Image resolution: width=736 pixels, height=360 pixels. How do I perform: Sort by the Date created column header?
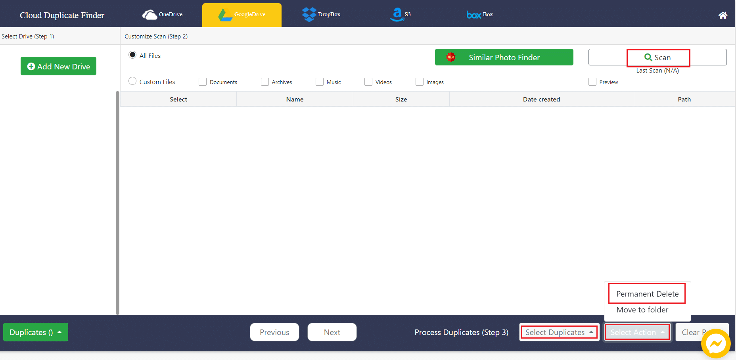pyautogui.click(x=541, y=99)
